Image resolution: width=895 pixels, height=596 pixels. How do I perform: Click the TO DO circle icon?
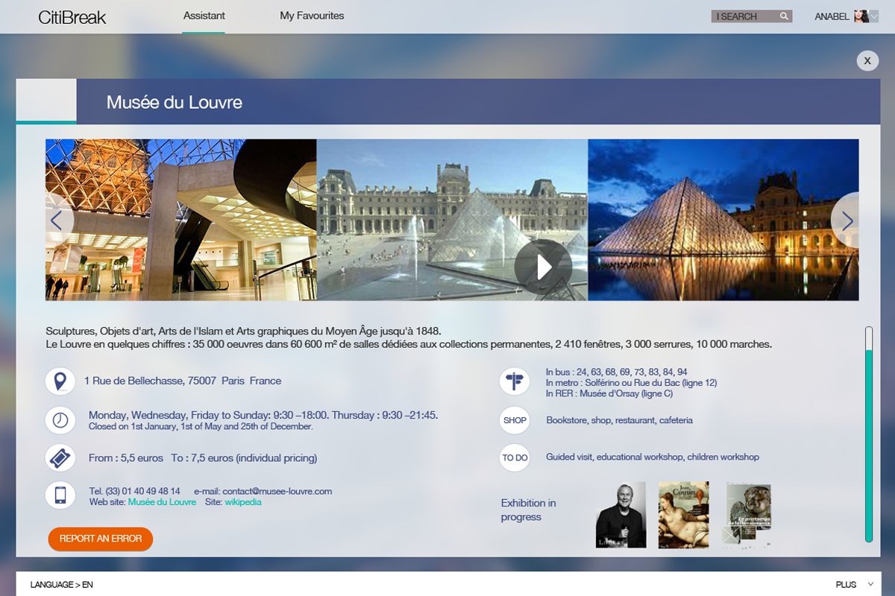(515, 457)
